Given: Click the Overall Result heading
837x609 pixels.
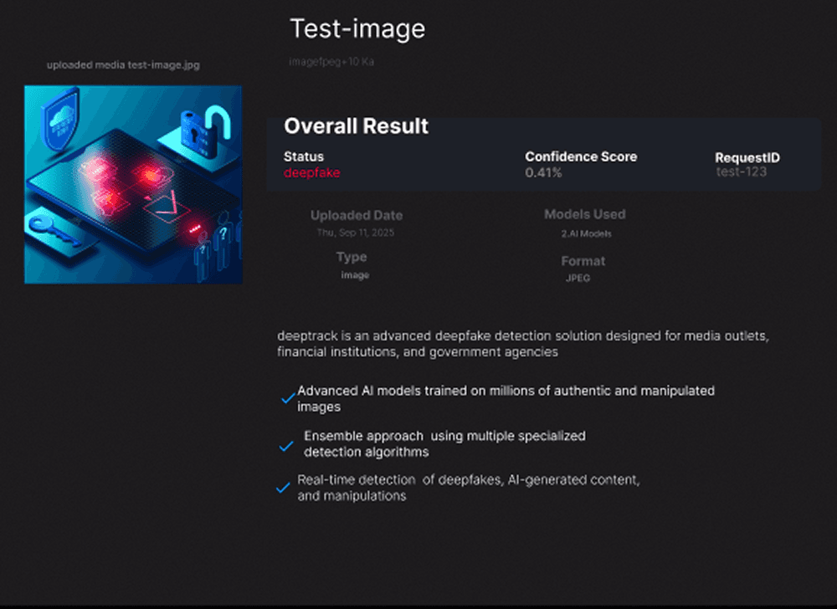Looking at the screenshot, I should click(x=356, y=126).
